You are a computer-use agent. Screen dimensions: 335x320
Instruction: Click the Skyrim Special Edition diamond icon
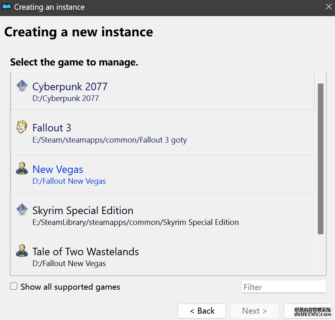(x=22, y=210)
